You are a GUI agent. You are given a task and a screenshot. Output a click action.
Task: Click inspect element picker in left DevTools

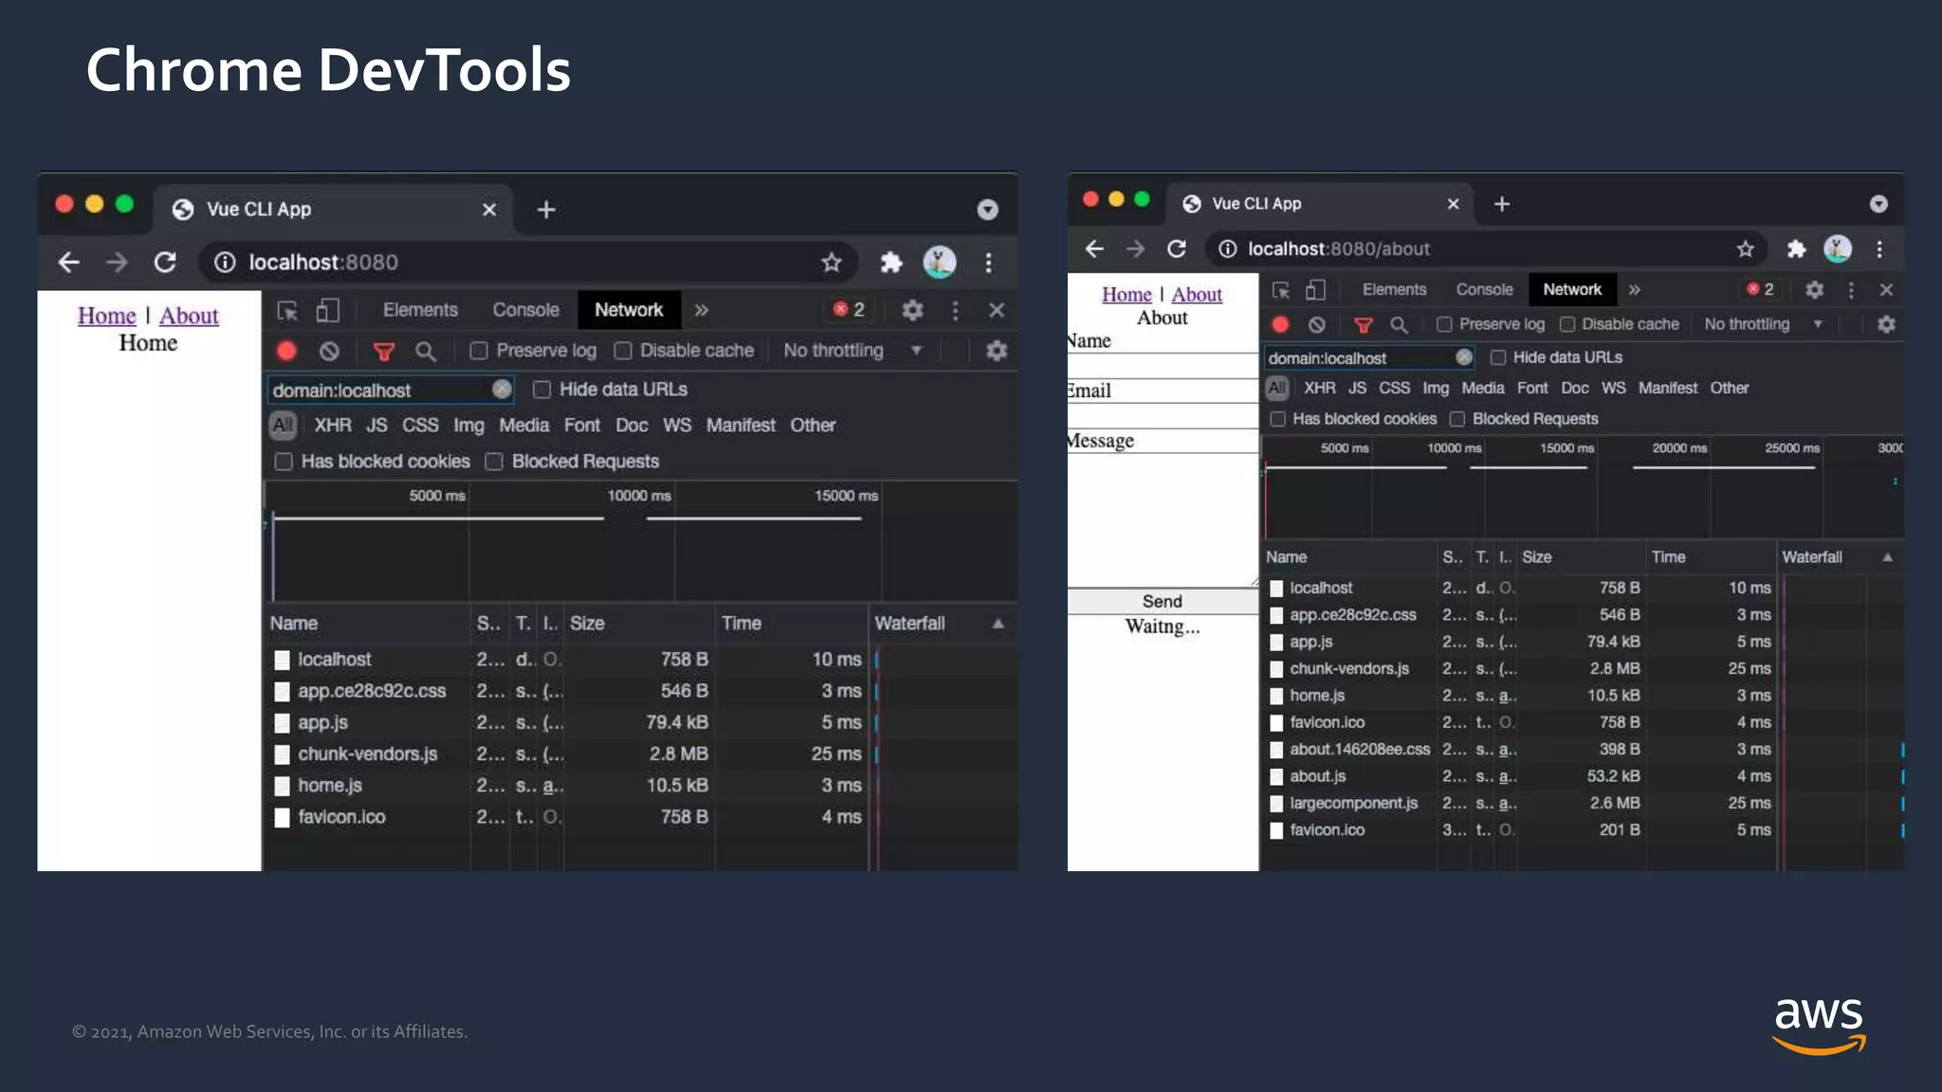tap(287, 310)
